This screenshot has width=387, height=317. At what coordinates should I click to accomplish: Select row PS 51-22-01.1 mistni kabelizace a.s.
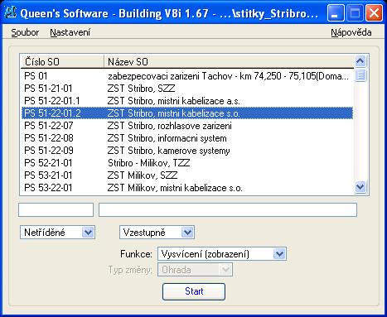click(187, 101)
